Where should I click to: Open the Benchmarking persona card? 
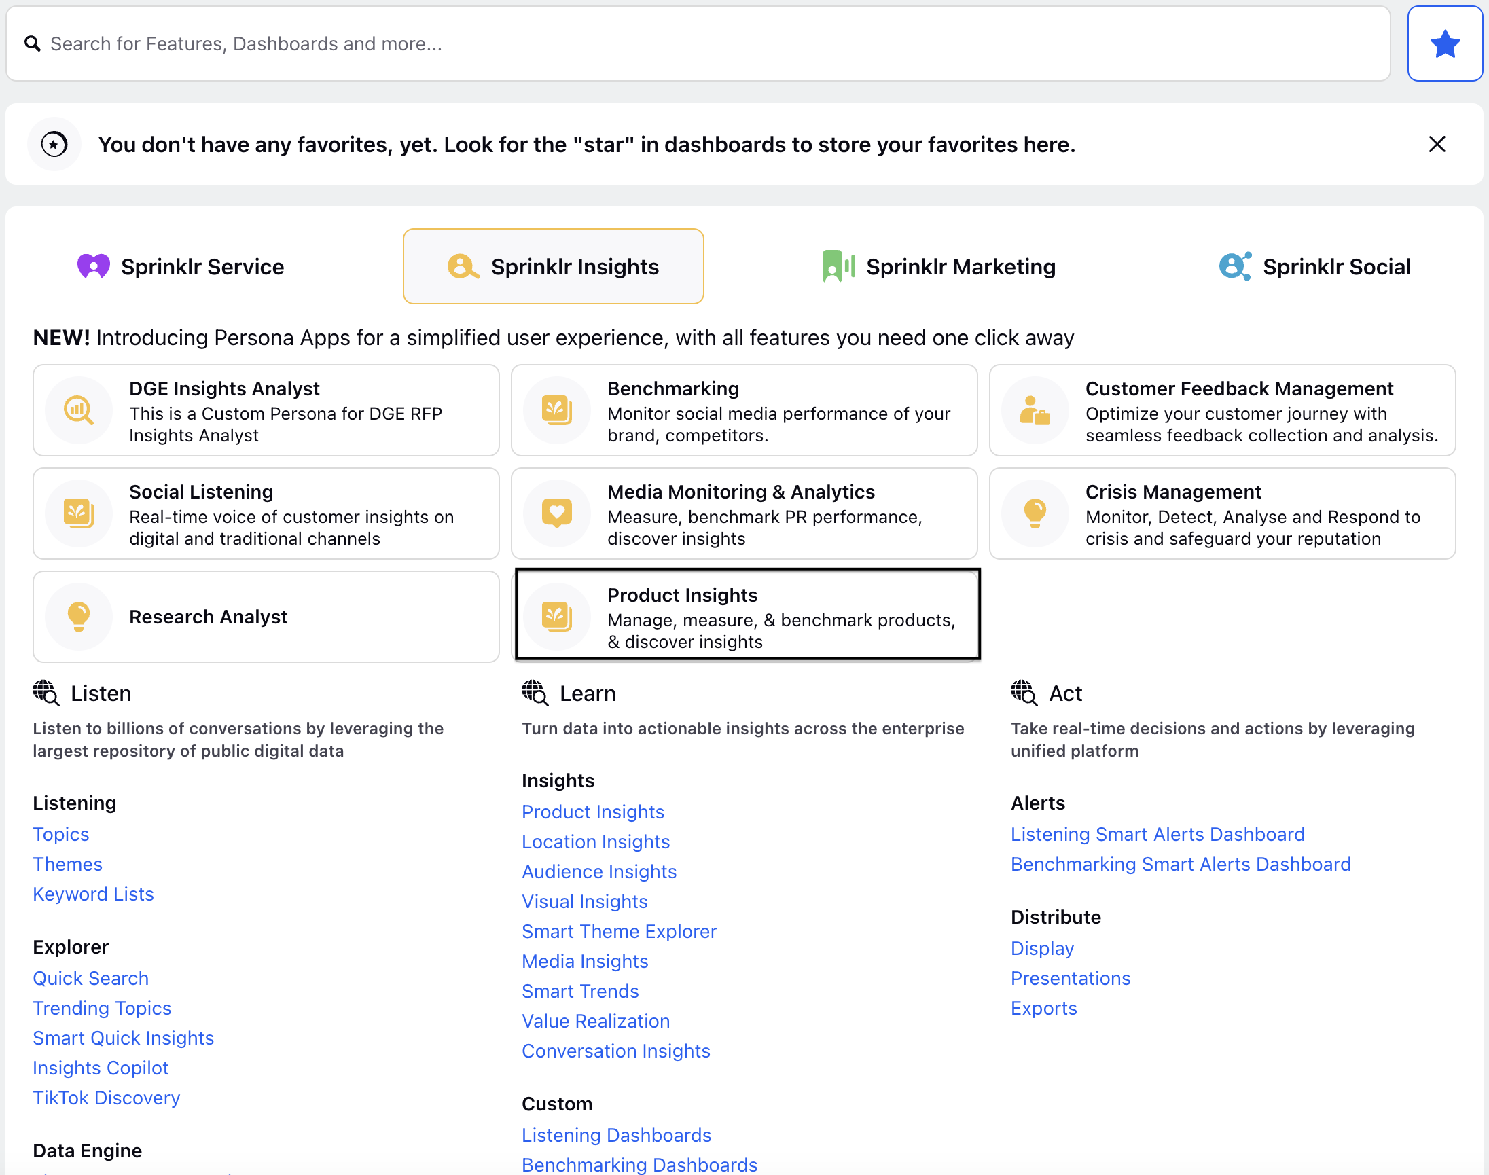744,410
